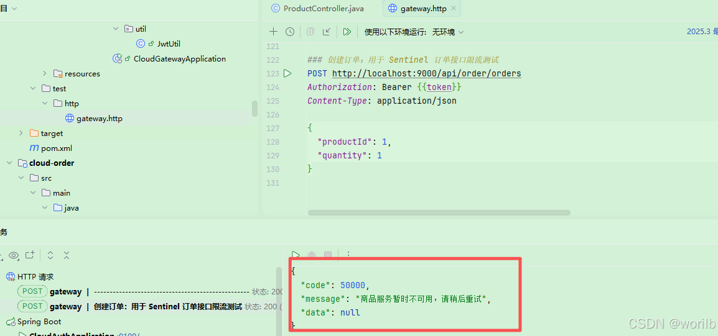Image resolution: width=718 pixels, height=336 pixels.
Task: Expand the target folder
Action: [x=21, y=133]
